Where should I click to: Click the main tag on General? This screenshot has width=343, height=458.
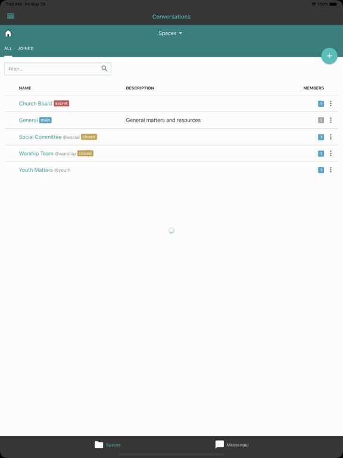(45, 120)
